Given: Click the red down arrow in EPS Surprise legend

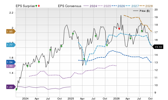Looking at the screenshot, I should click(x=39, y=6).
